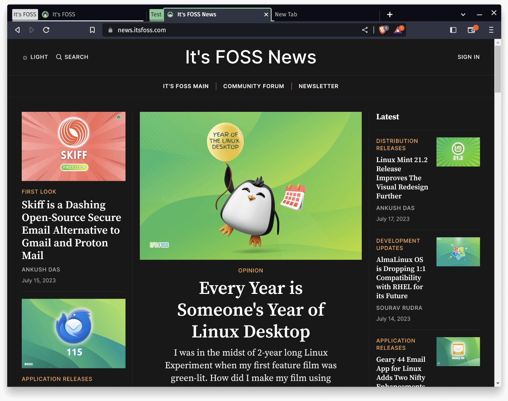
Task: Close the It's FOSS News tab
Action: click(x=266, y=15)
